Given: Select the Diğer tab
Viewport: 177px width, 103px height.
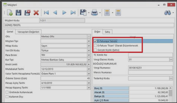Looking at the screenshot, I should pos(97,32).
